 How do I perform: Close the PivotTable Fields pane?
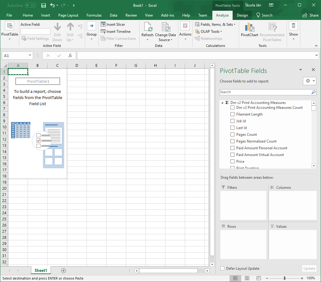click(313, 70)
